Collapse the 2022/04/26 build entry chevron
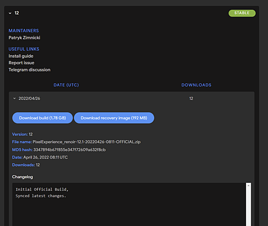Screen dimensions: 268x226 coord(15,99)
